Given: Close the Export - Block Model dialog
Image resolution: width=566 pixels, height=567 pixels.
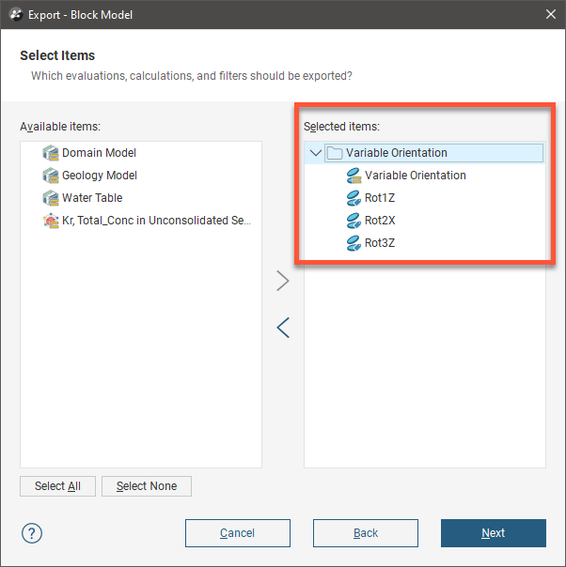Looking at the screenshot, I should click(550, 14).
